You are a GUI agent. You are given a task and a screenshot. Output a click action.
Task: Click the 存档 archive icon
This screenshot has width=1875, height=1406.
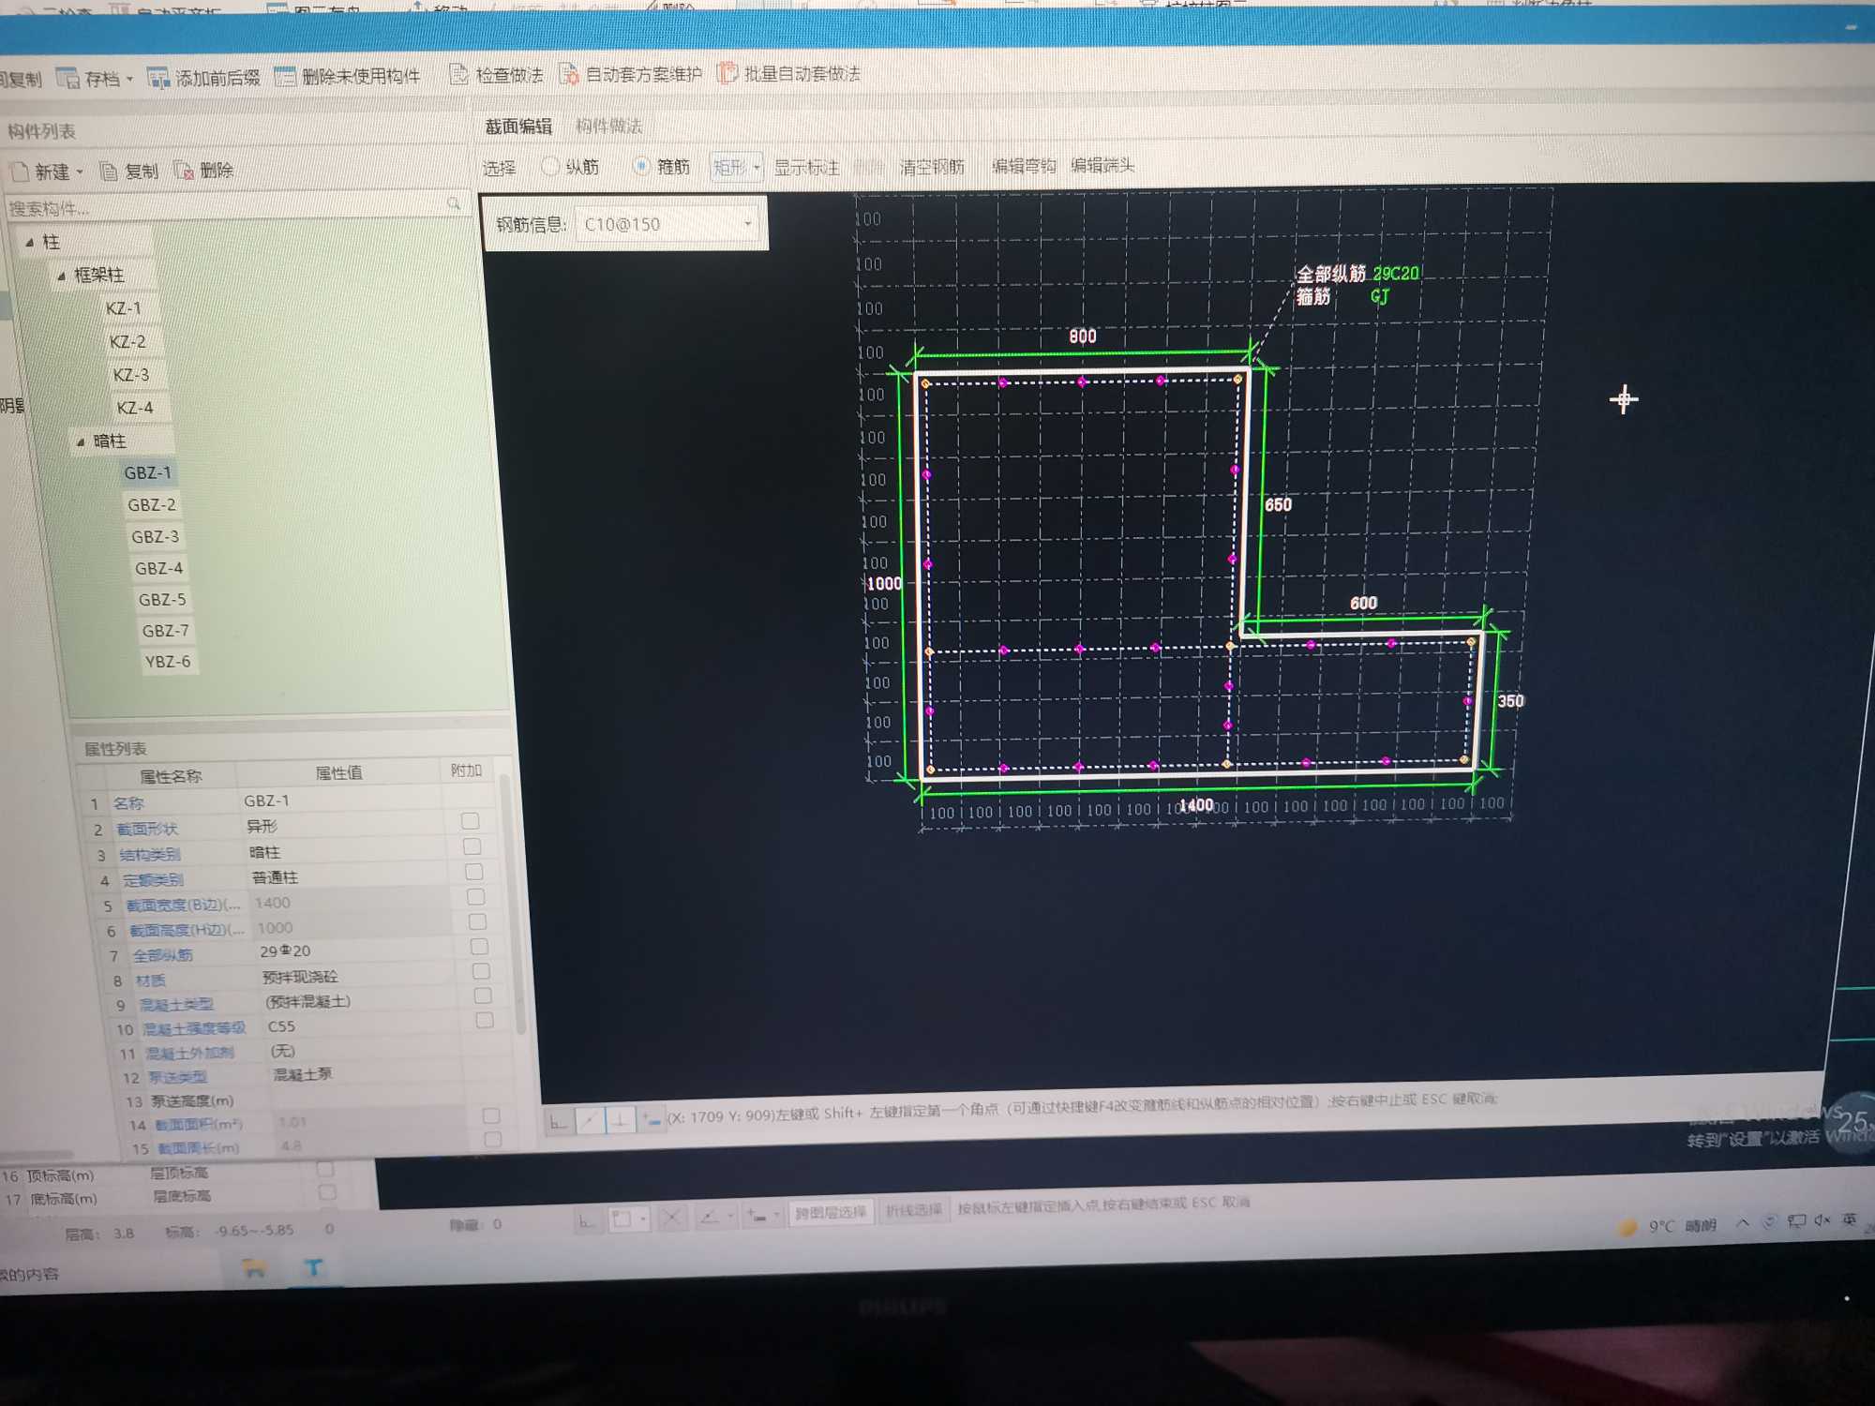tap(67, 79)
